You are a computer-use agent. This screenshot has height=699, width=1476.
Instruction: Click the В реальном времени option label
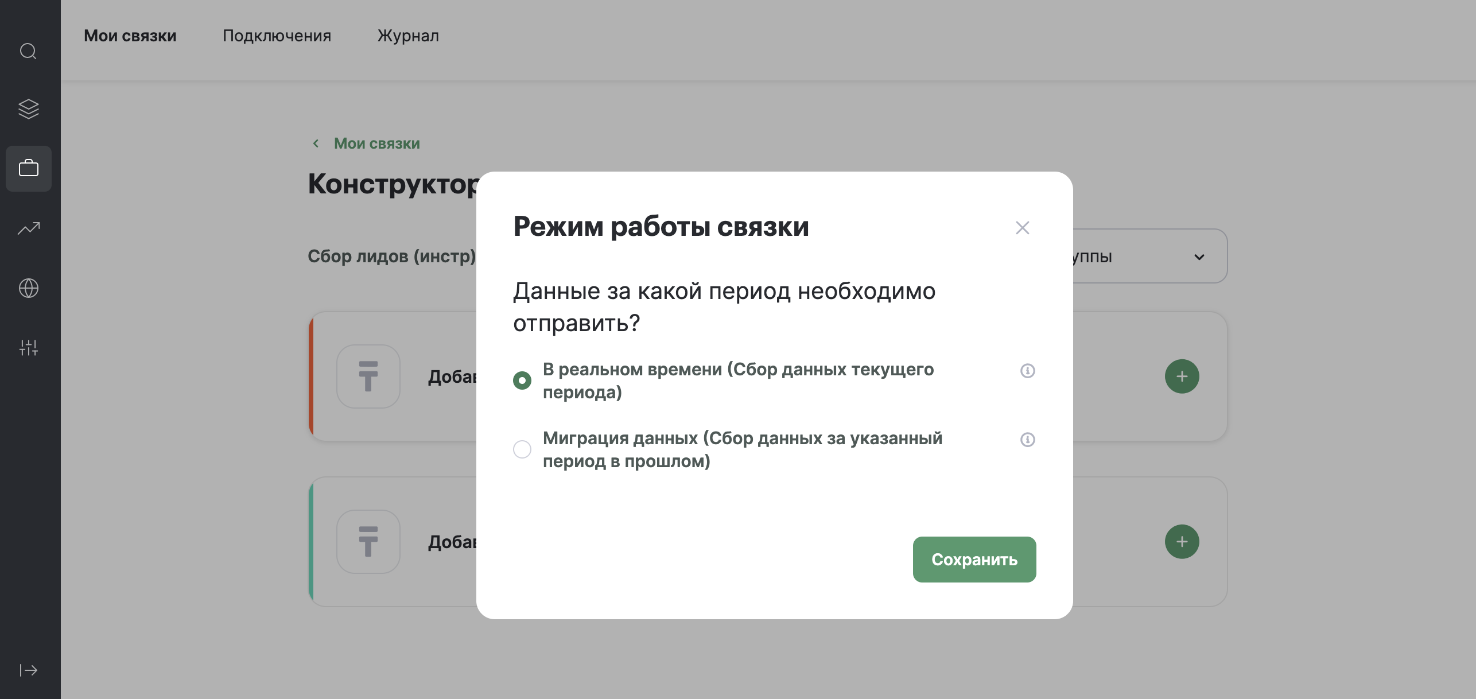(x=739, y=380)
